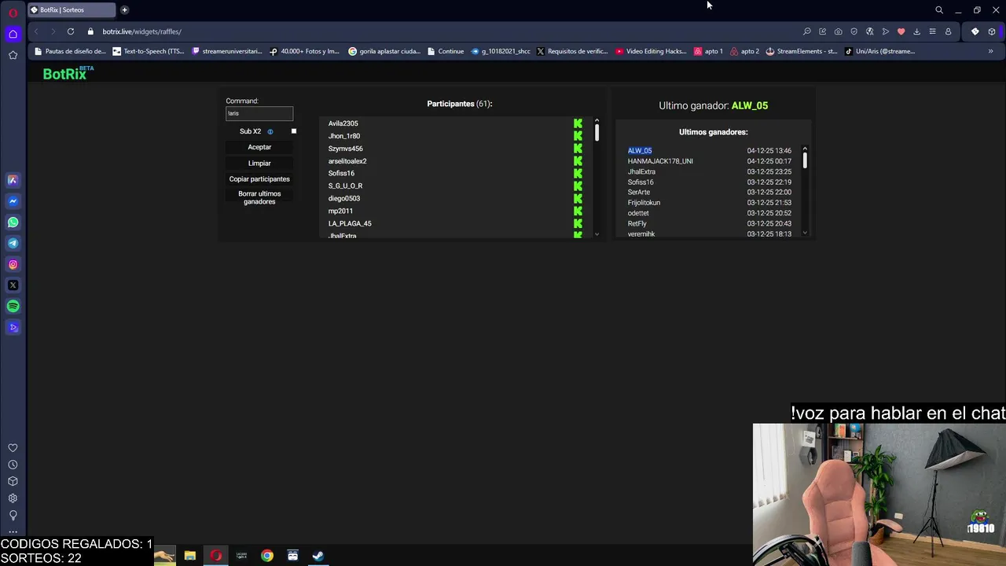Click the BotRix BETA logo
The width and height of the screenshot is (1006, 566).
(x=68, y=73)
